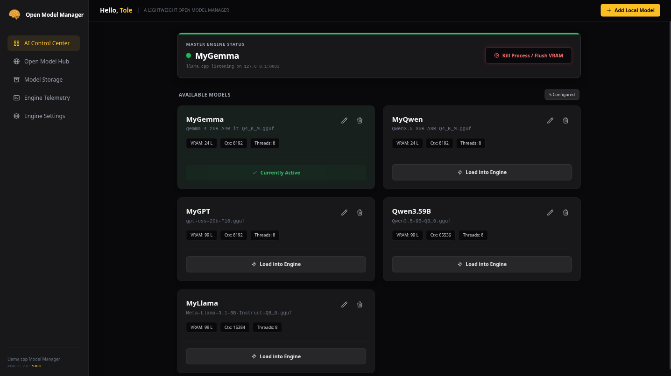Click the brain logo in the sidebar
This screenshot has height=376, width=671.
click(x=14, y=14)
